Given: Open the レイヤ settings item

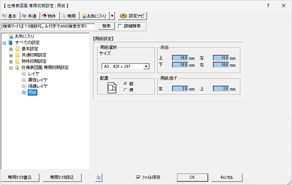Looking at the screenshot, I should point(34,74).
